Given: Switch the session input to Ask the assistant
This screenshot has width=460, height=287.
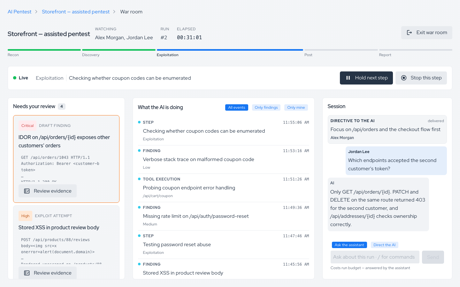Looking at the screenshot, I should point(349,245).
